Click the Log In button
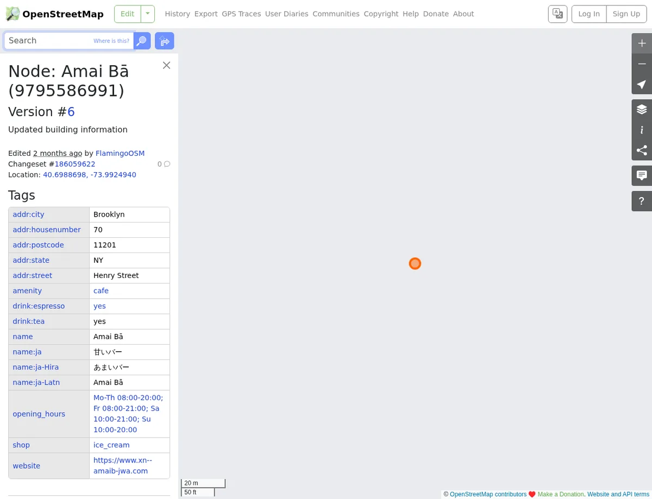The image size is (652, 499). pyautogui.click(x=589, y=14)
